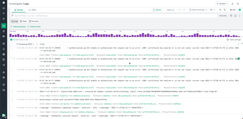Open the Past 15 minutes time picker

(x=198, y=10)
